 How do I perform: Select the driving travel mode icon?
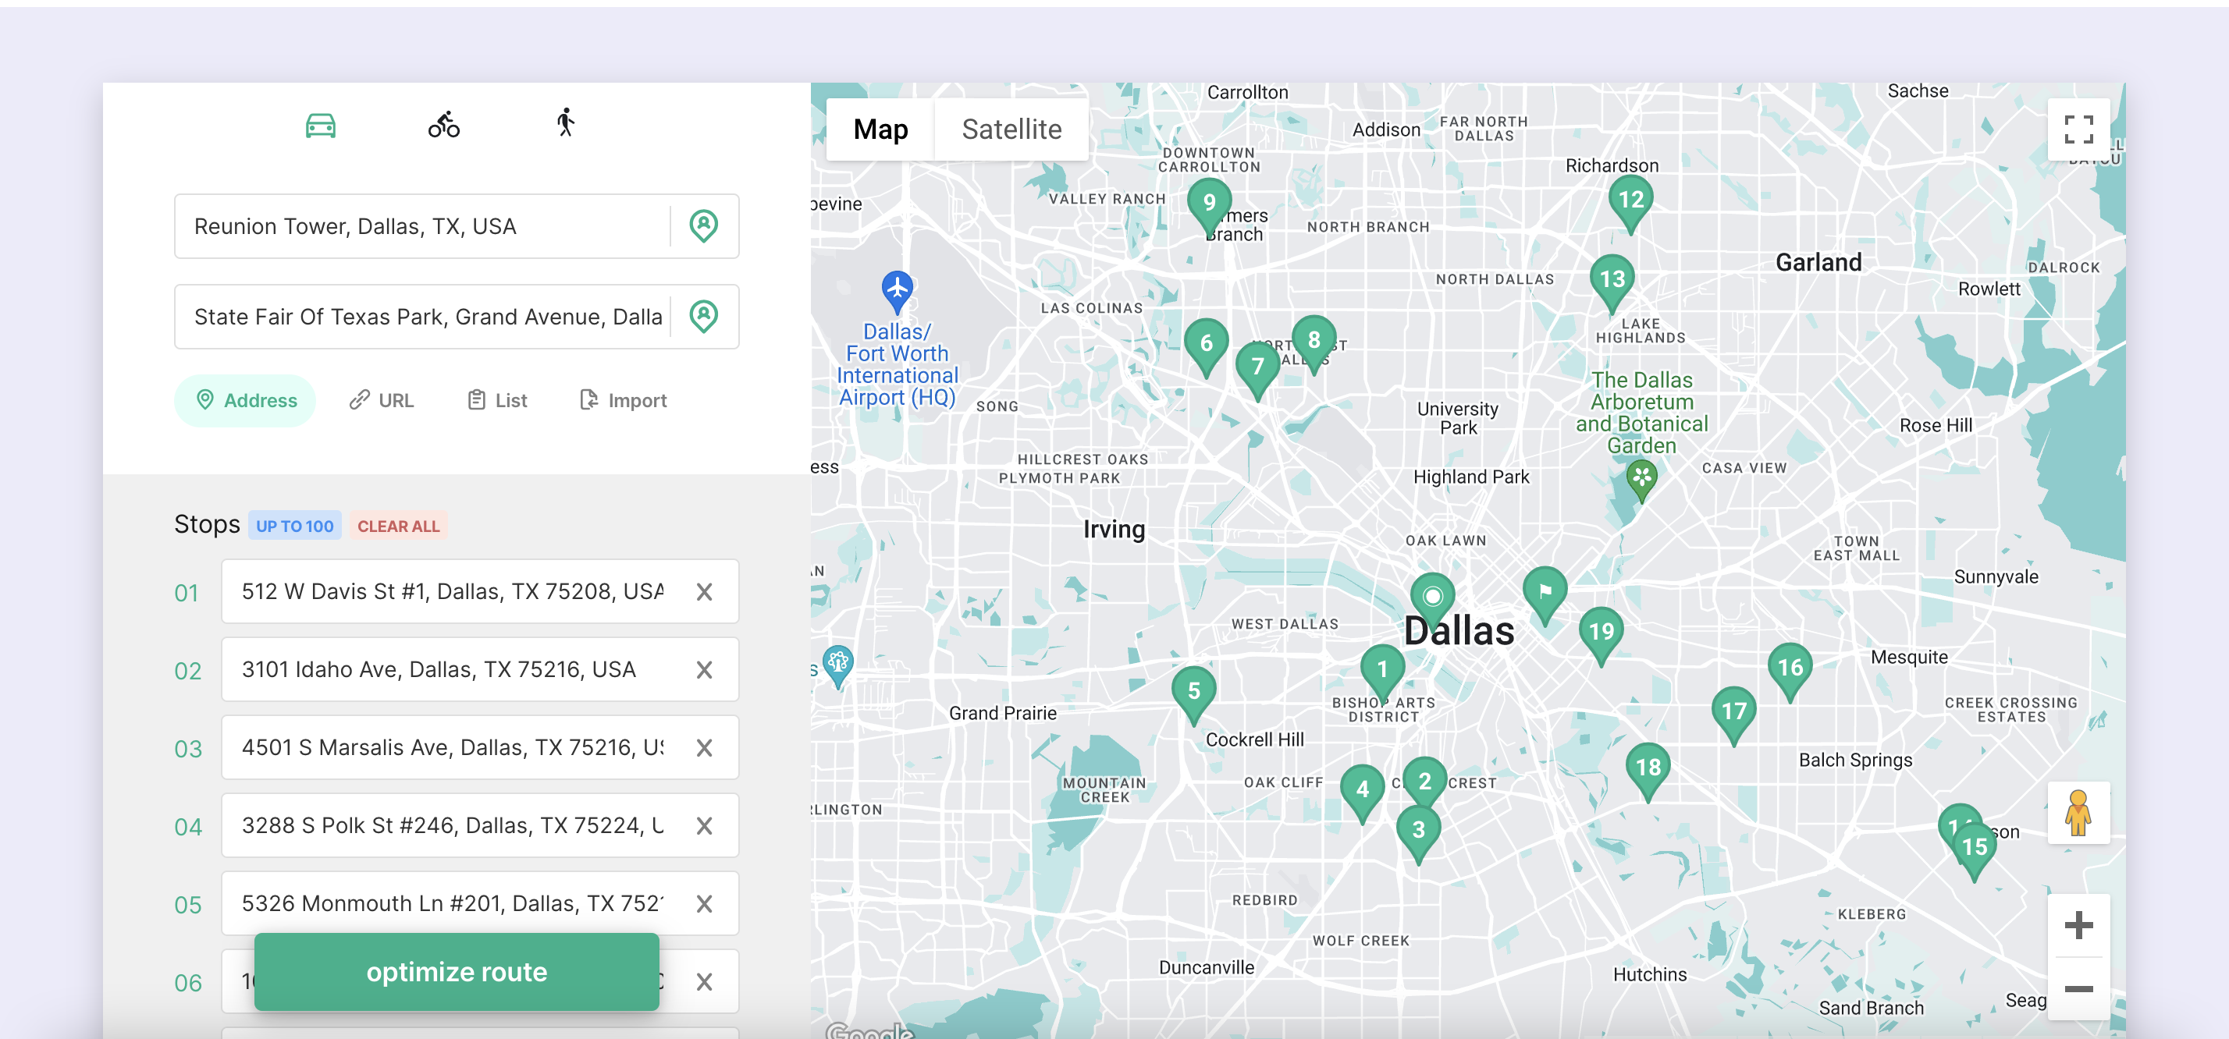320,125
